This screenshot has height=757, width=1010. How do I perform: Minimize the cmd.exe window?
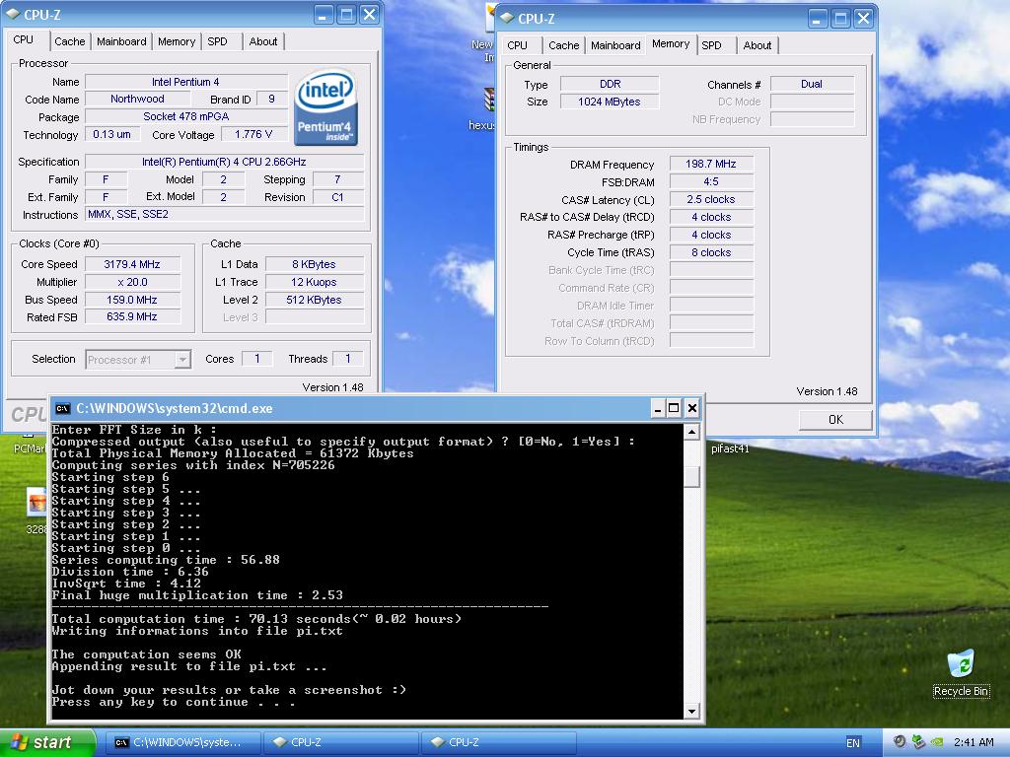[657, 408]
